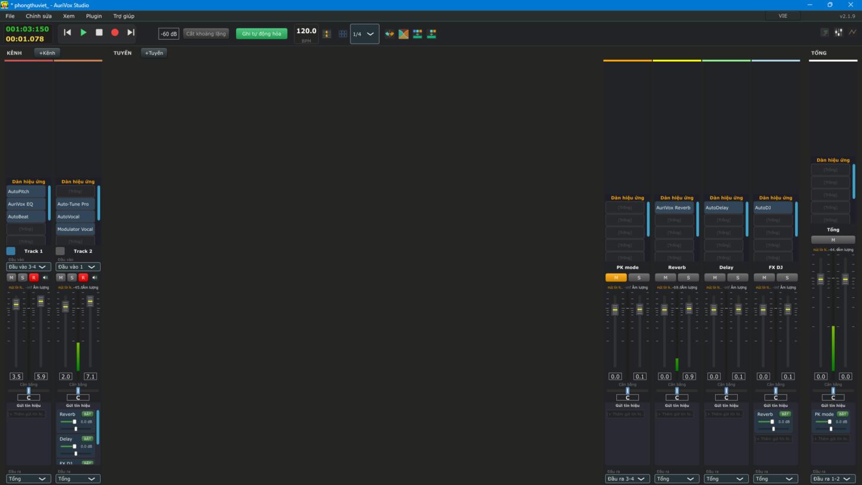Image resolution: width=862 pixels, height=485 pixels.
Task: Toggle input monitoring speaker on Track 1
Action: 45,277
